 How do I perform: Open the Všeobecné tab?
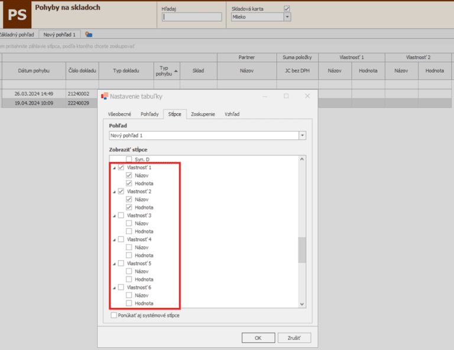(119, 114)
